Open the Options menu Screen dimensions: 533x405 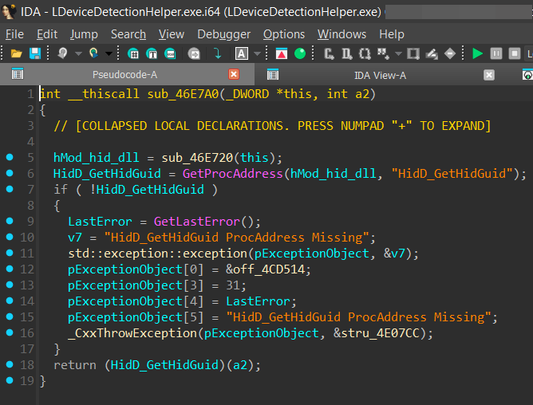[x=284, y=34]
